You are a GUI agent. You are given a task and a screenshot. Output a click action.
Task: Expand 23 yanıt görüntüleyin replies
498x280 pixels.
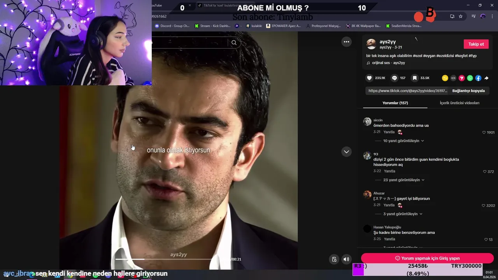coord(403,180)
